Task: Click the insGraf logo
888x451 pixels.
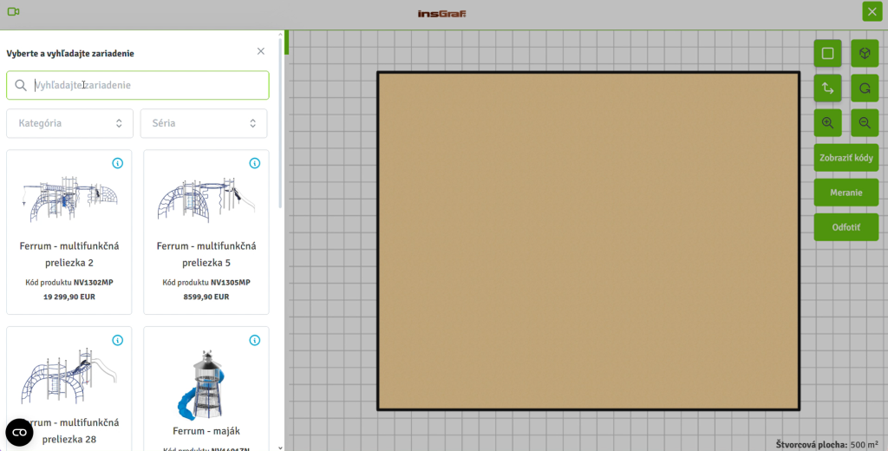Action: [441, 14]
